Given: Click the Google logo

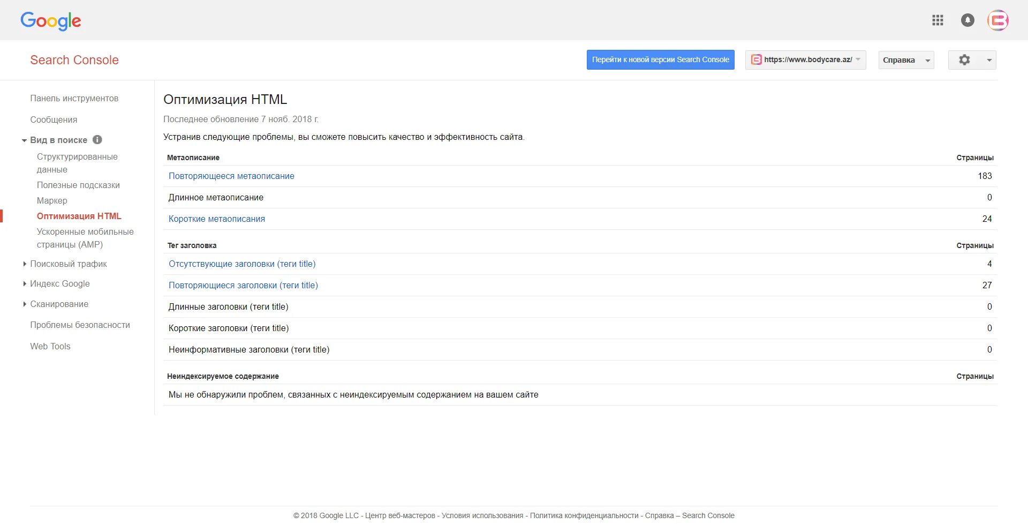Looking at the screenshot, I should coord(51,21).
